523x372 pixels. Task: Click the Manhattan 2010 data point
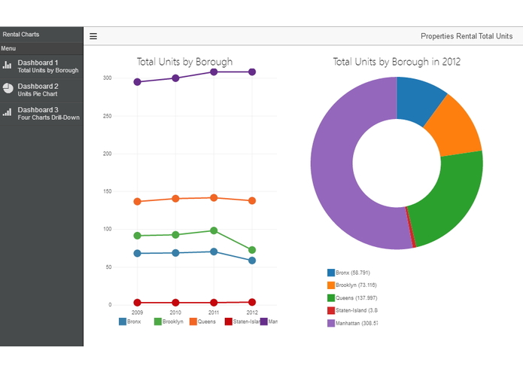175,78
